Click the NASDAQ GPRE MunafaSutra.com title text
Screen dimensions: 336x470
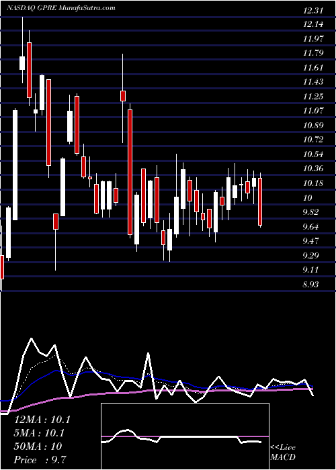[x=61, y=8]
